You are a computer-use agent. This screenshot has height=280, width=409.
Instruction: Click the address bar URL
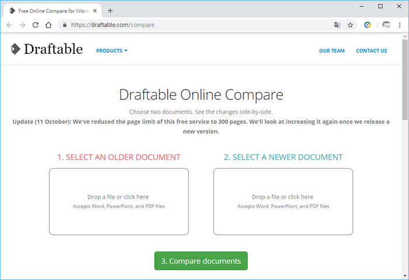pos(113,25)
